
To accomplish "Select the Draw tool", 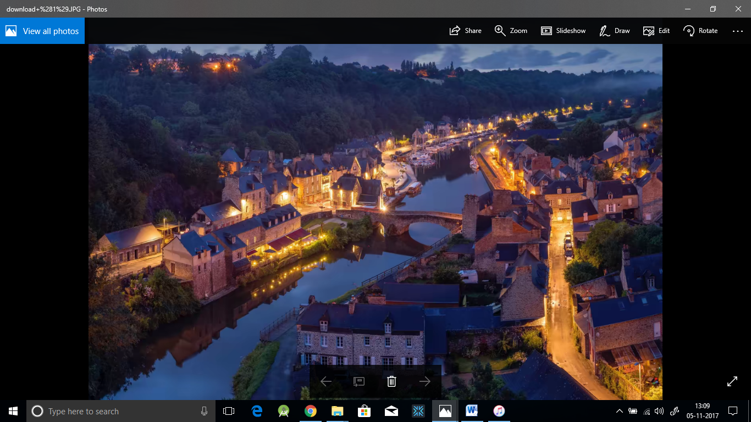I will (614, 31).
